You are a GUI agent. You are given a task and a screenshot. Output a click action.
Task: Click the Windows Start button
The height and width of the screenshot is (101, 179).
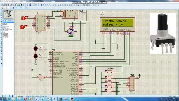[x=3, y=99]
